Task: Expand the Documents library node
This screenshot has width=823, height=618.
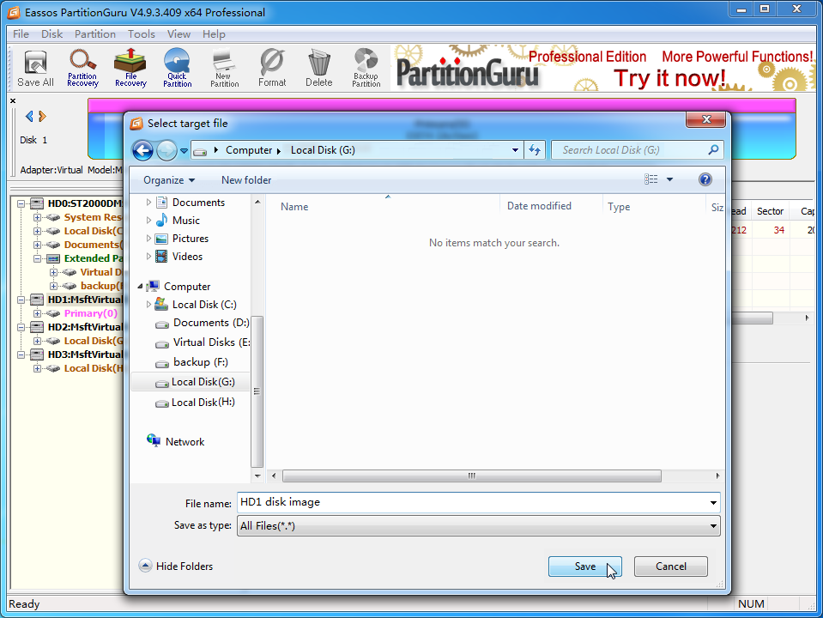Action: (148, 203)
